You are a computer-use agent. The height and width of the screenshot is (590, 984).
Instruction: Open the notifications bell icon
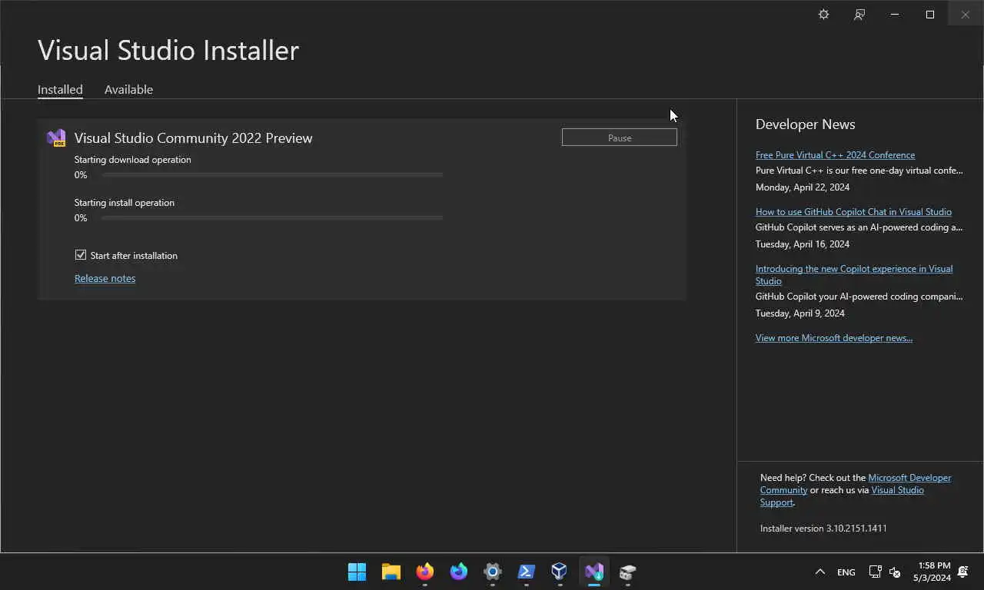coord(963,572)
